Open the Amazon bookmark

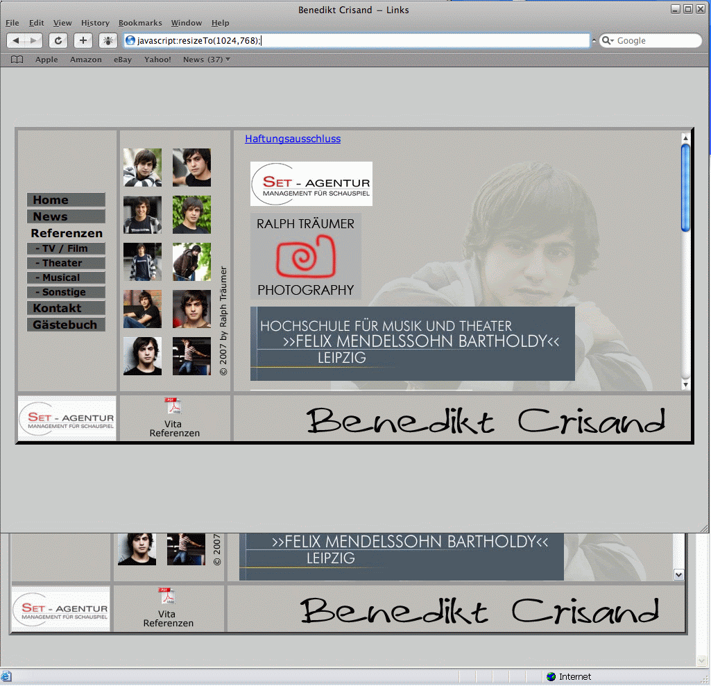pos(85,60)
